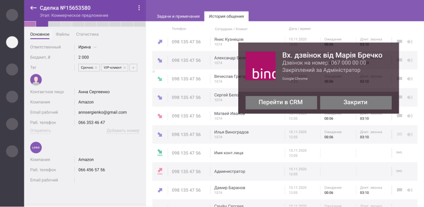Click the email field annsergienko@gmail.com
424x207 pixels.
pyautogui.click(x=102, y=112)
